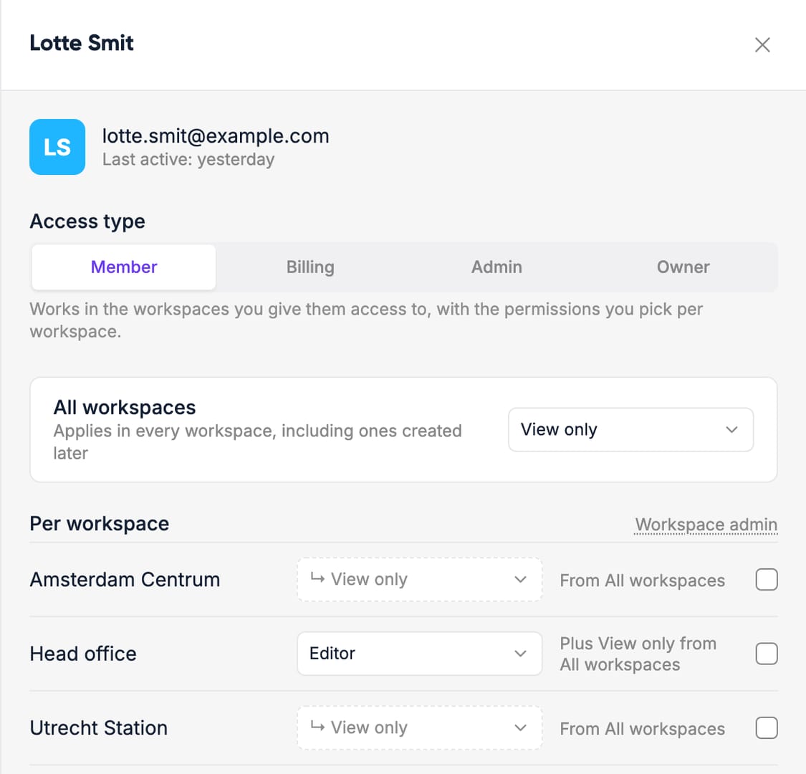The image size is (806, 774).
Task: Open Amsterdam Centrum permission dropdown
Action: (419, 580)
